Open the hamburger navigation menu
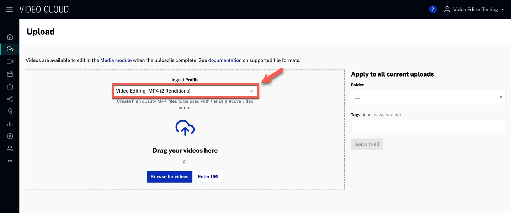Viewport: 511px width, 213px height. (x=10, y=10)
